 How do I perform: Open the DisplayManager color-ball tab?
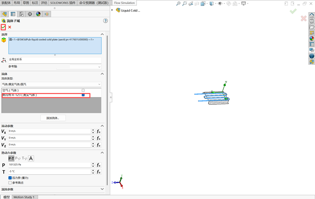coord(38,14)
